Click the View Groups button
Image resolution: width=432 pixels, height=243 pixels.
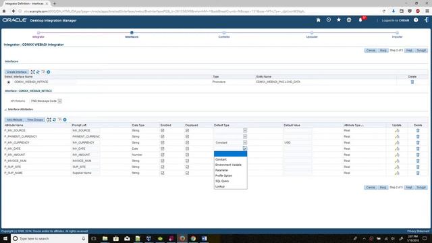click(x=35, y=119)
